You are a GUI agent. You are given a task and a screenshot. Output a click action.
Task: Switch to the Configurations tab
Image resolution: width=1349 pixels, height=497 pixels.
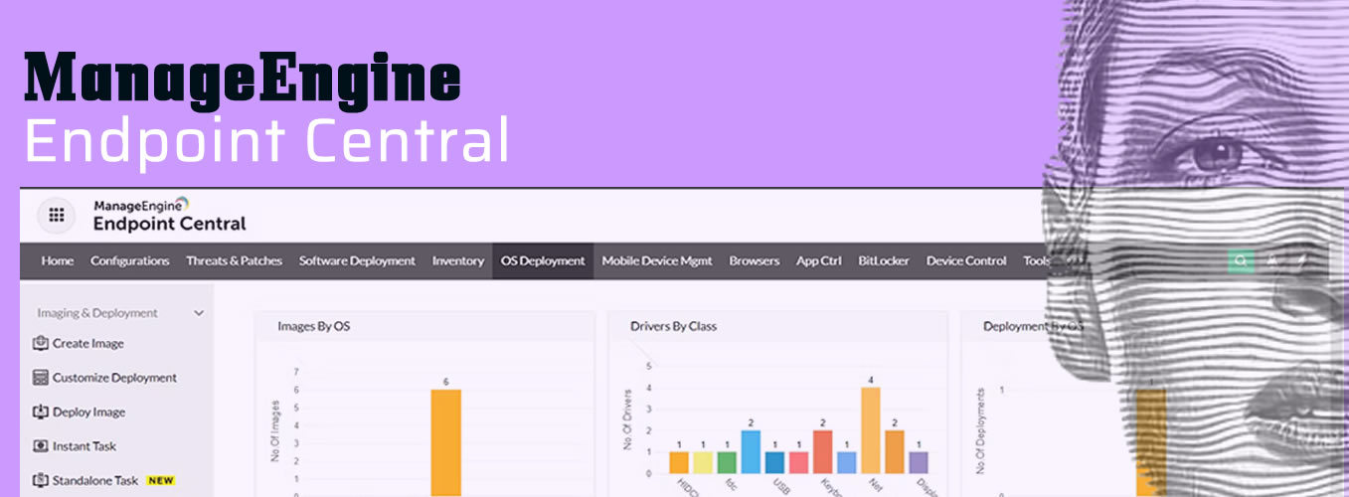click(x=130, y=261)
